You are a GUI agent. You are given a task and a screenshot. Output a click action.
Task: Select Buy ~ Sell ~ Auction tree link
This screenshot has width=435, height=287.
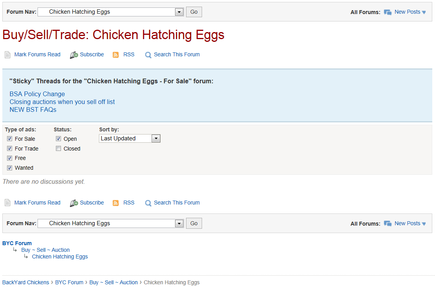pyautogui.click(x=45, y=250)
